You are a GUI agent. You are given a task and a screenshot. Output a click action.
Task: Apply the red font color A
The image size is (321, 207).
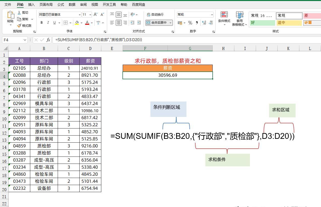coord(87,23)
